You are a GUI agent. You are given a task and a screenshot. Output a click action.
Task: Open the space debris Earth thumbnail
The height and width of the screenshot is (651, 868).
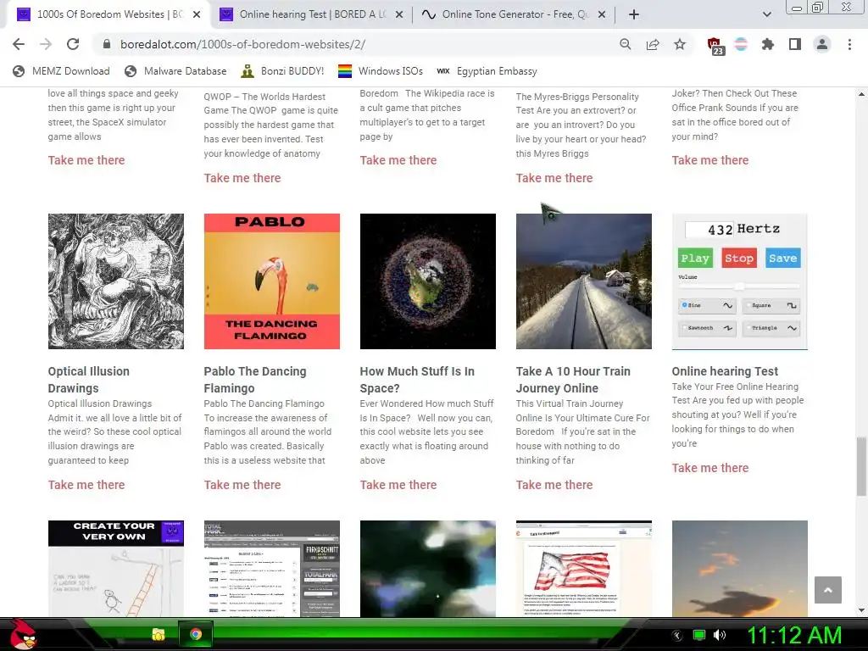(428, 281)
